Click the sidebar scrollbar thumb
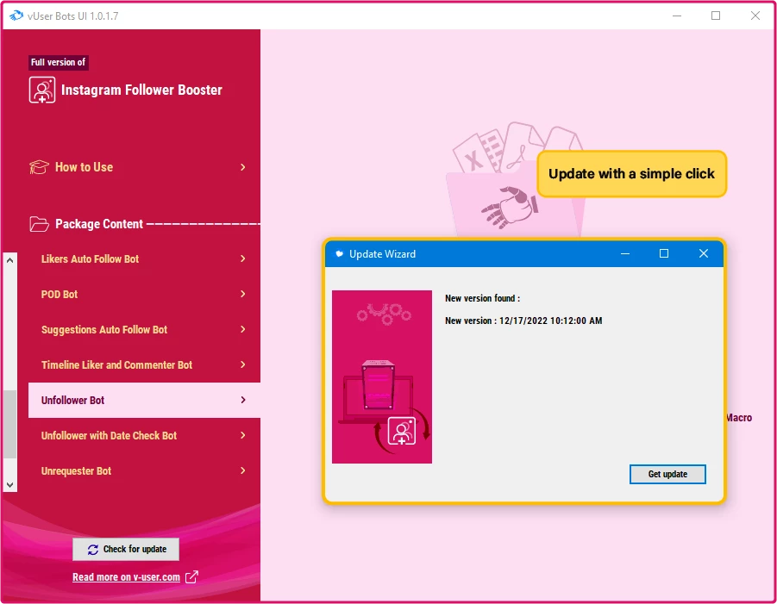The image size is (777, 604). point(9,424)
